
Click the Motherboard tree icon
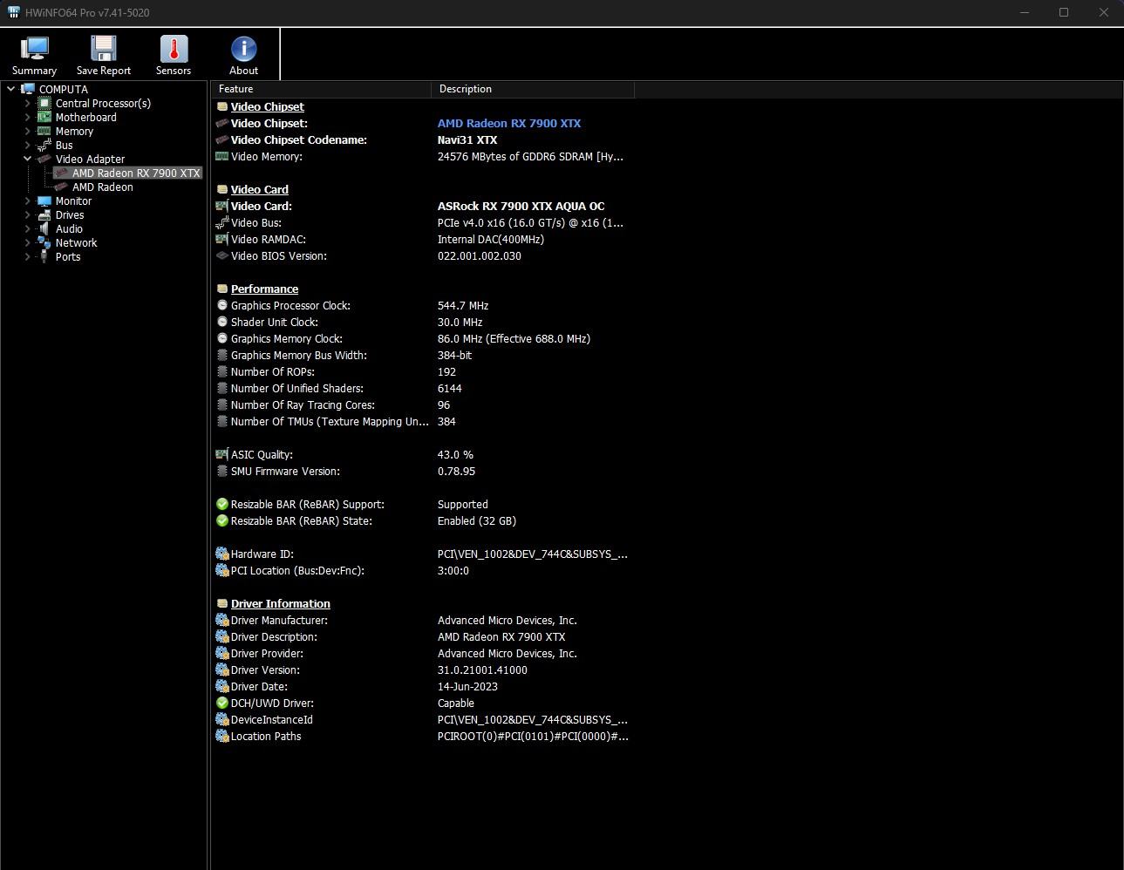pyautogui.click(x=44, y=117)
